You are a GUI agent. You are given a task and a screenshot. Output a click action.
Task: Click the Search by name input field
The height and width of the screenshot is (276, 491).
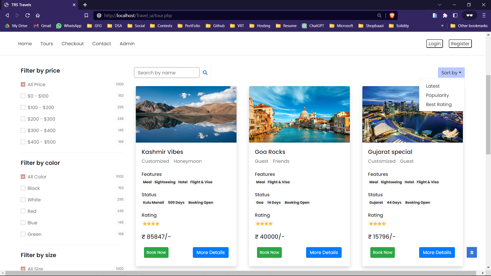point(166,73)
